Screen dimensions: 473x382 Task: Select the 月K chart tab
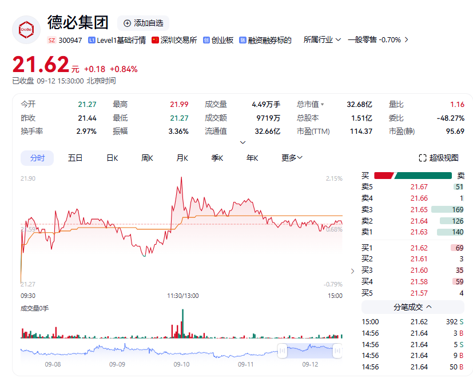click(x=182, y=158)
